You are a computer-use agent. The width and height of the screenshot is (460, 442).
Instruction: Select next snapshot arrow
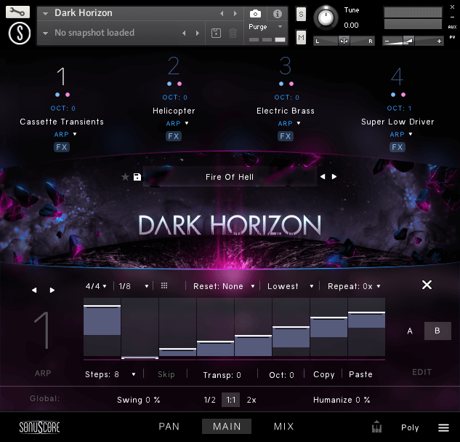point(198,33)
